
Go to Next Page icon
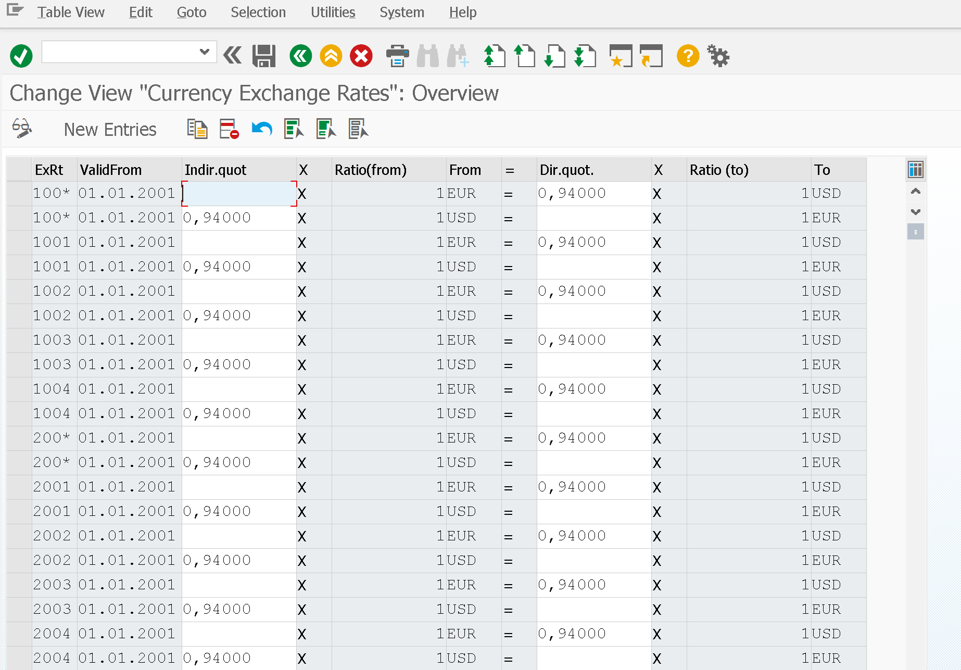555,56
